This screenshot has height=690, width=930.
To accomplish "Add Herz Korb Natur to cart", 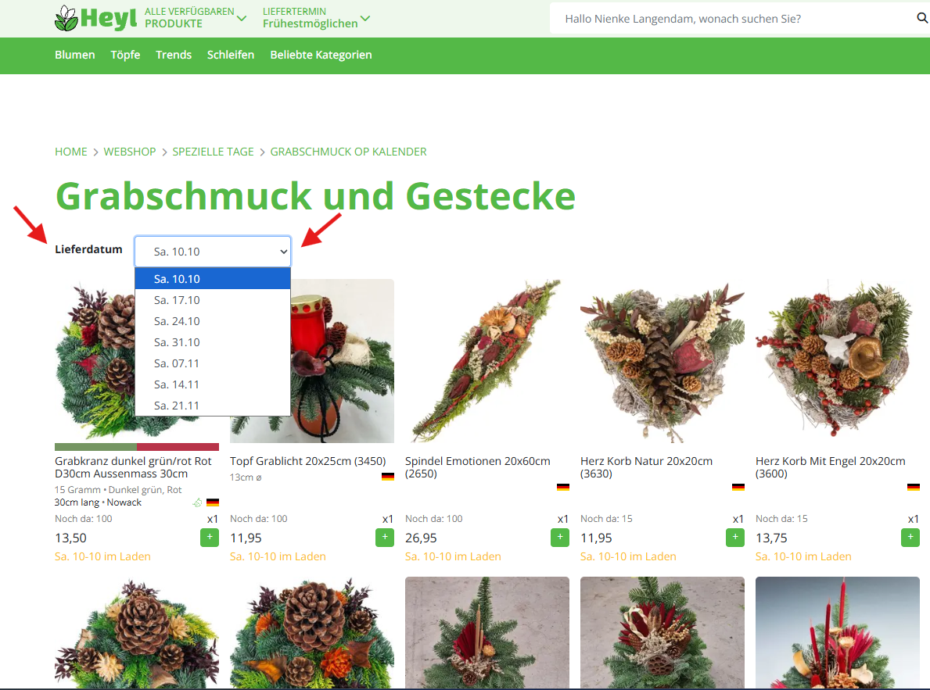I will tap(735, 538).
